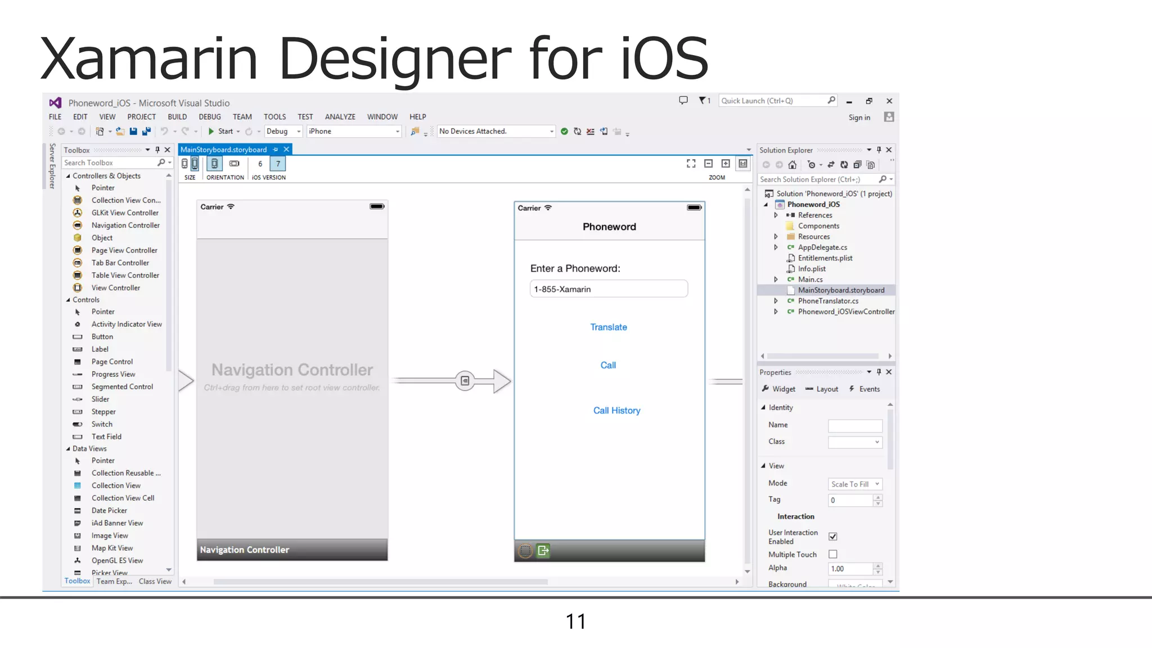Click the Exit icon under Phoneword view
Screen dimensions: 1152x648
543,551
